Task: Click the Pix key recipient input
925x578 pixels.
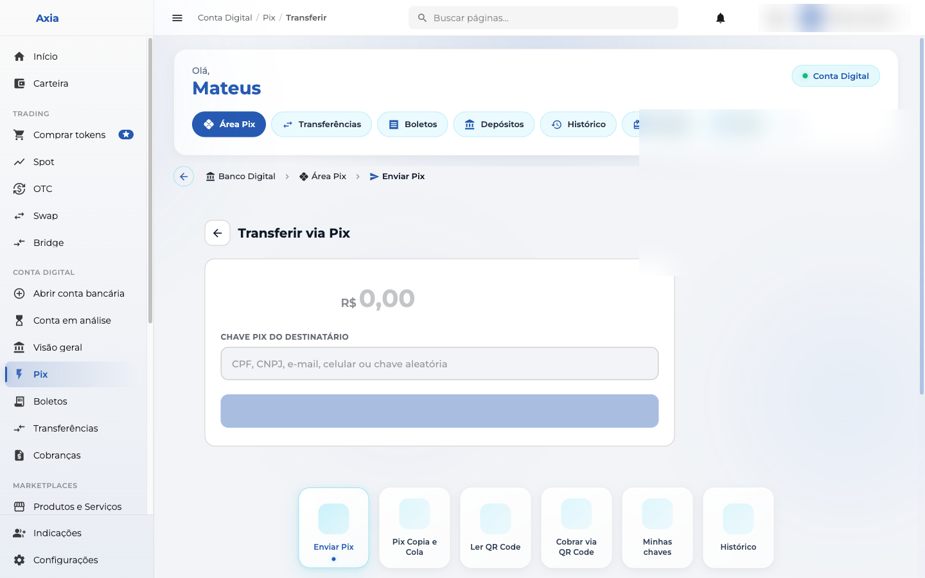Action: click(439, 363)
